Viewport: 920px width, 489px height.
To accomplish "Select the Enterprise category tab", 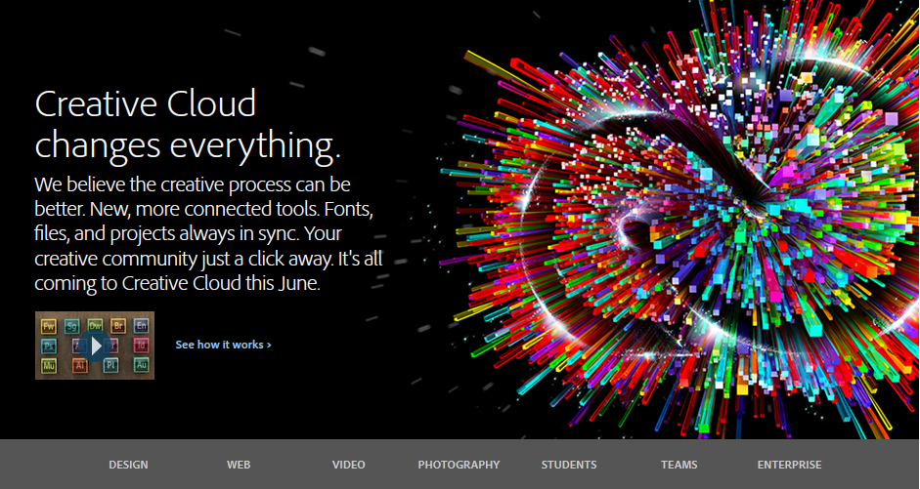I will coord(789,465).
